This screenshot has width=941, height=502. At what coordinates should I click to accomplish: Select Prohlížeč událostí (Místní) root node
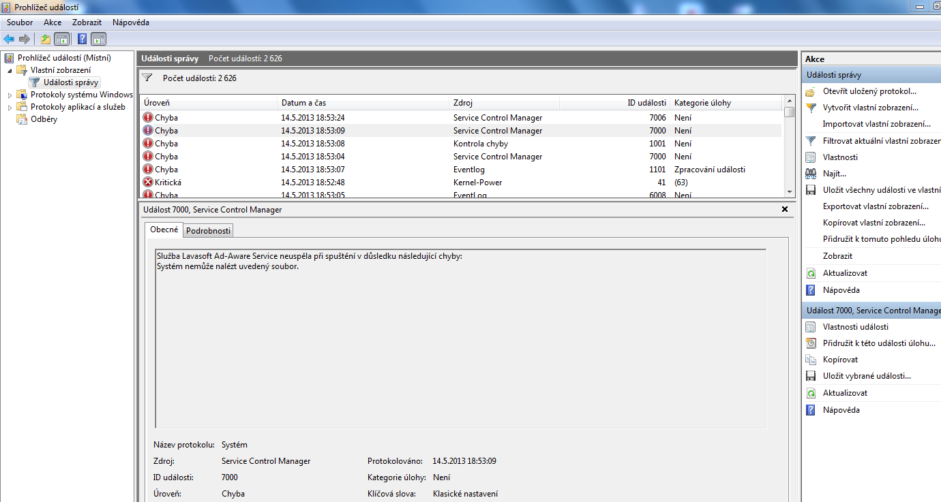[x=64, y=58]
